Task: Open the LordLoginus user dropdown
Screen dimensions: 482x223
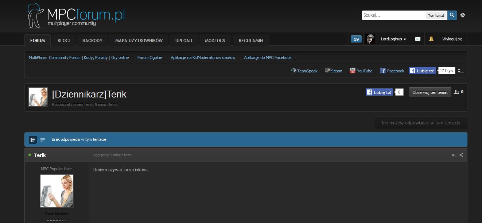Action: pos(393,39)
